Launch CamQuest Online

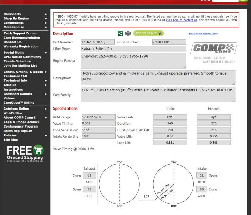click(x=19, y=103)
